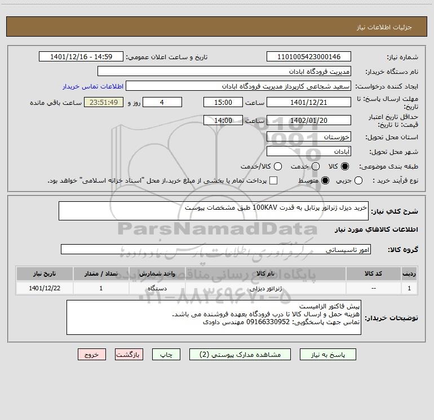The image size is (434, 420).
Task: Choose the کالا/خدمت radio option
Action: click(x=278, y=166)
